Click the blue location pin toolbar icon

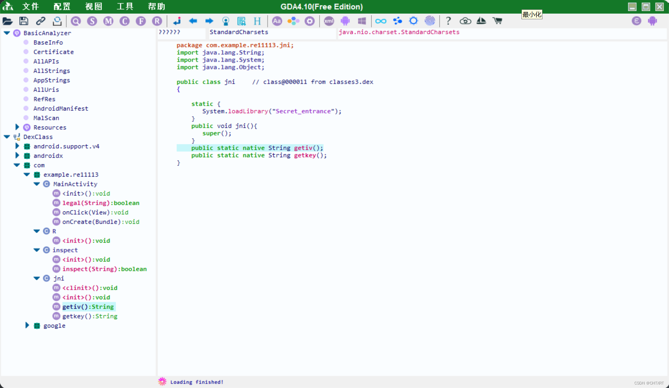point(225,21)
